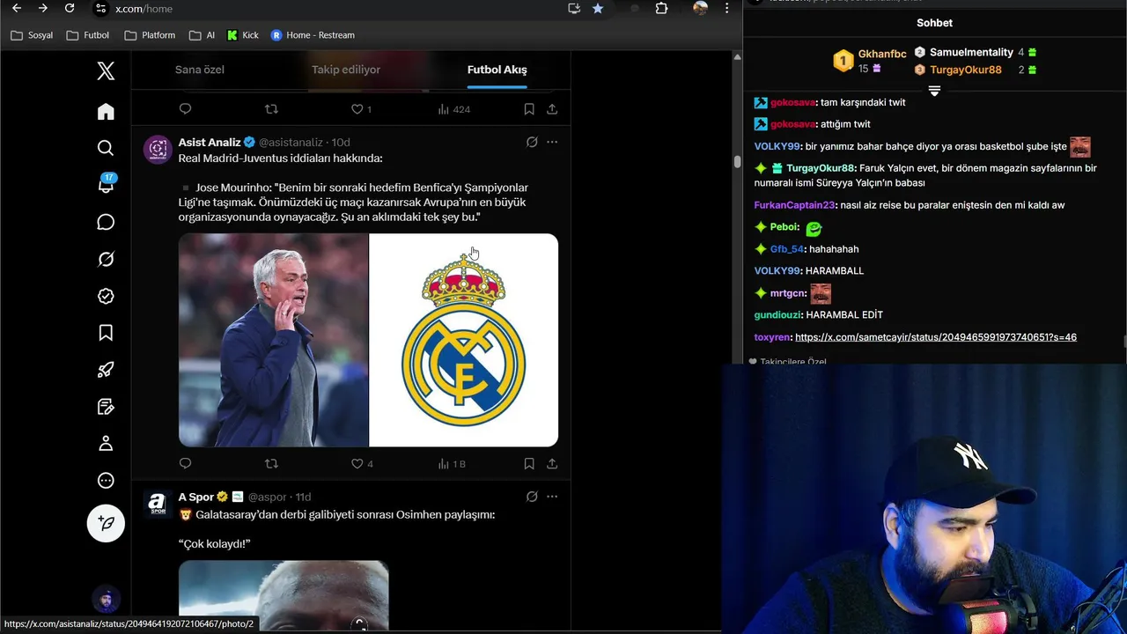Open the X logo home link

click(x=106, y=71)
